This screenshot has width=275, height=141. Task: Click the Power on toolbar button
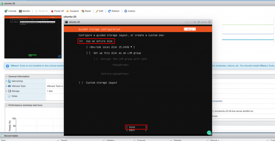[42, 11]
